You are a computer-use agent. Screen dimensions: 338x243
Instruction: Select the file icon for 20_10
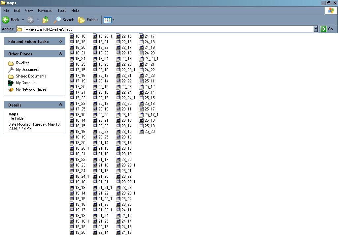click(95, 70)
